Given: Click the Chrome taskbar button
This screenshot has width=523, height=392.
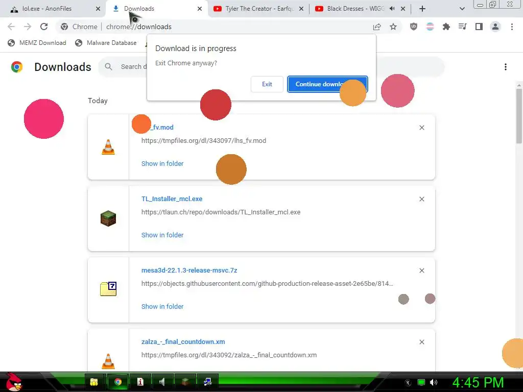Looking at the screenshot, I should coord(117,382).
